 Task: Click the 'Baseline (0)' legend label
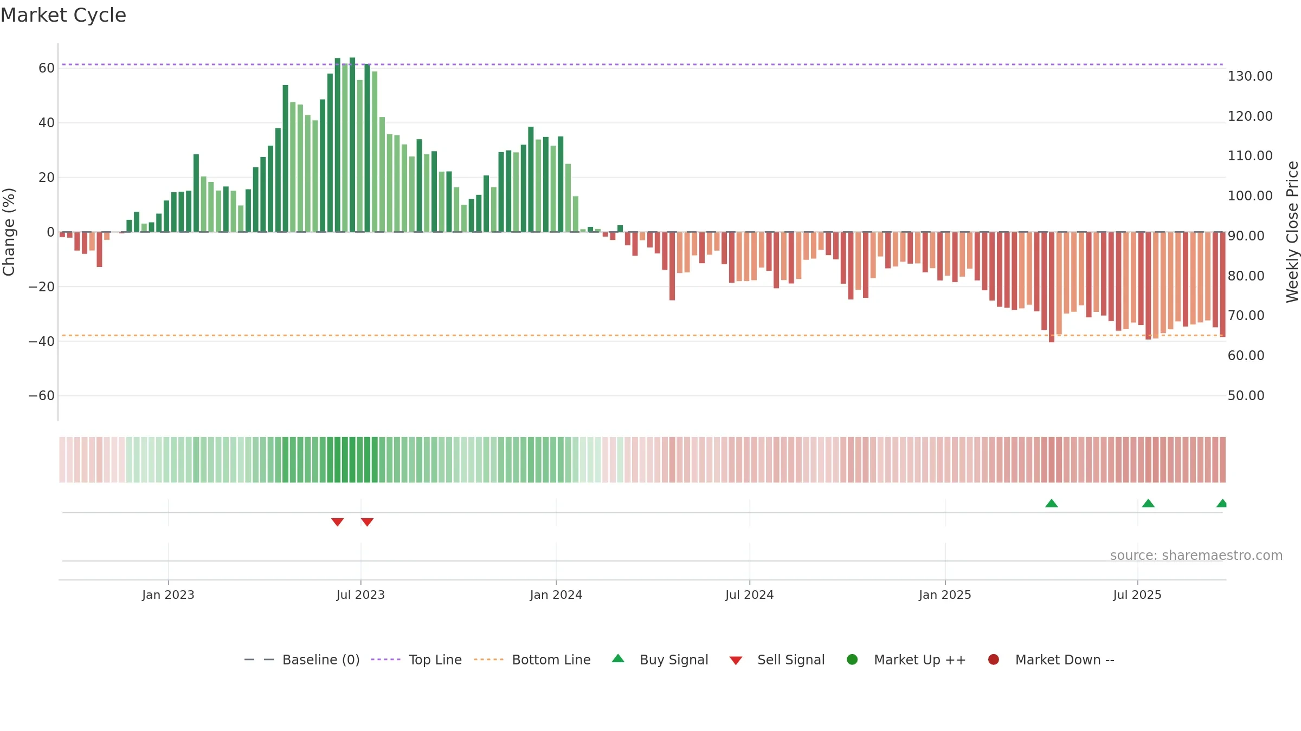pos(321,660)
